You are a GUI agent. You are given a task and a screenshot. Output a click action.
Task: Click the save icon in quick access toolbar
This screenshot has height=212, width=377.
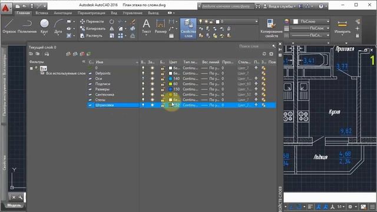click(32, 6)
